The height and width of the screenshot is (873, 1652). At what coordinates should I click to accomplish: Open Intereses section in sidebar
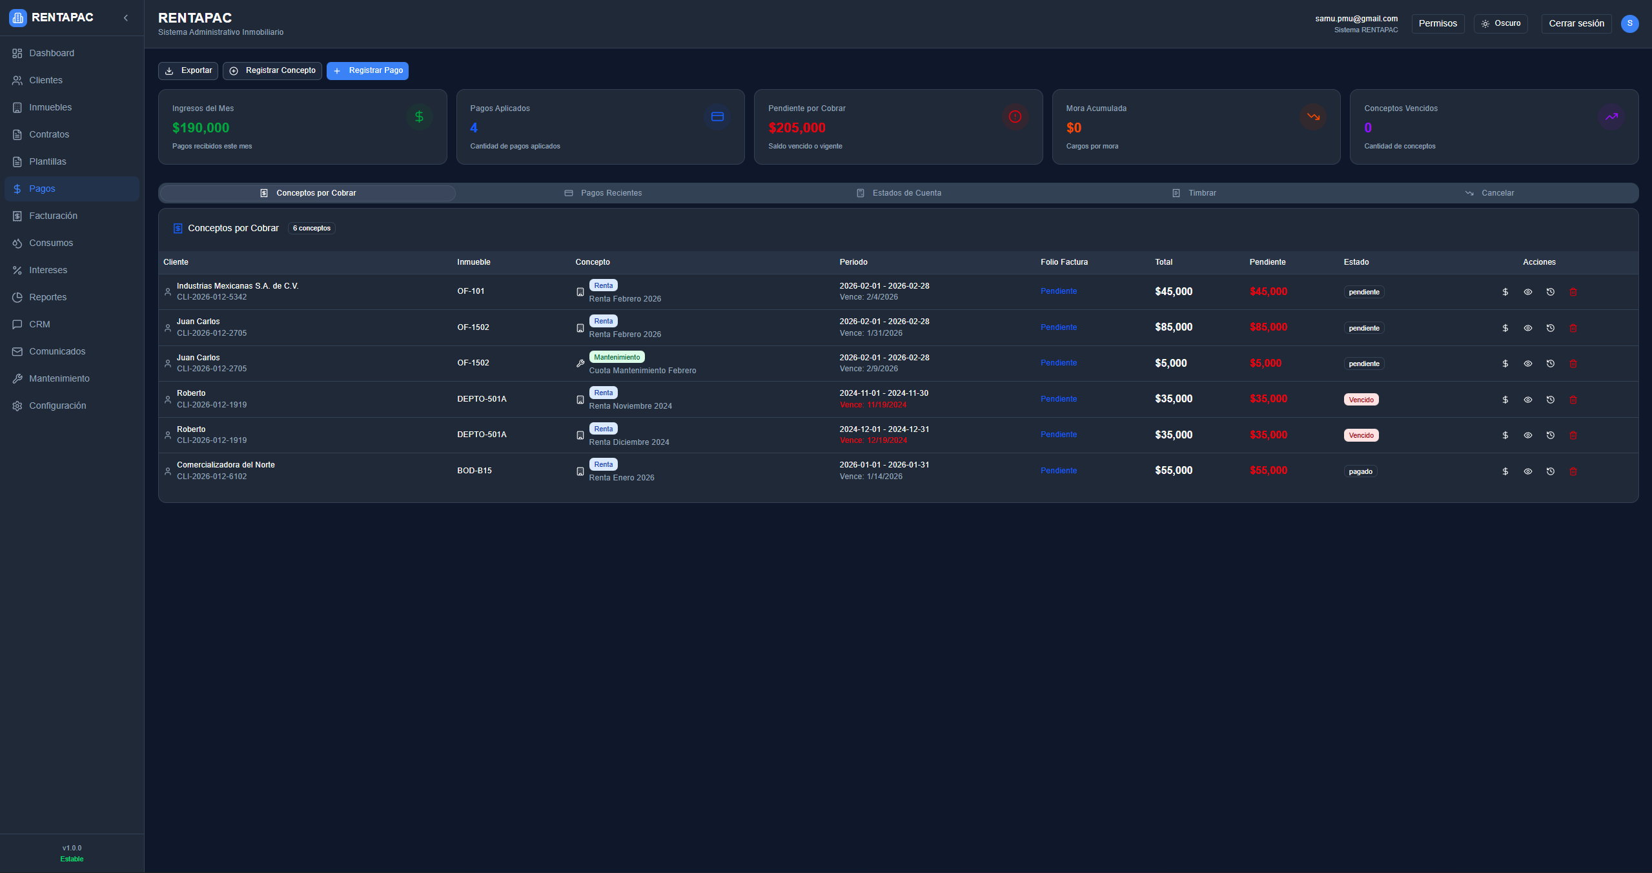(x=48, y=270)
